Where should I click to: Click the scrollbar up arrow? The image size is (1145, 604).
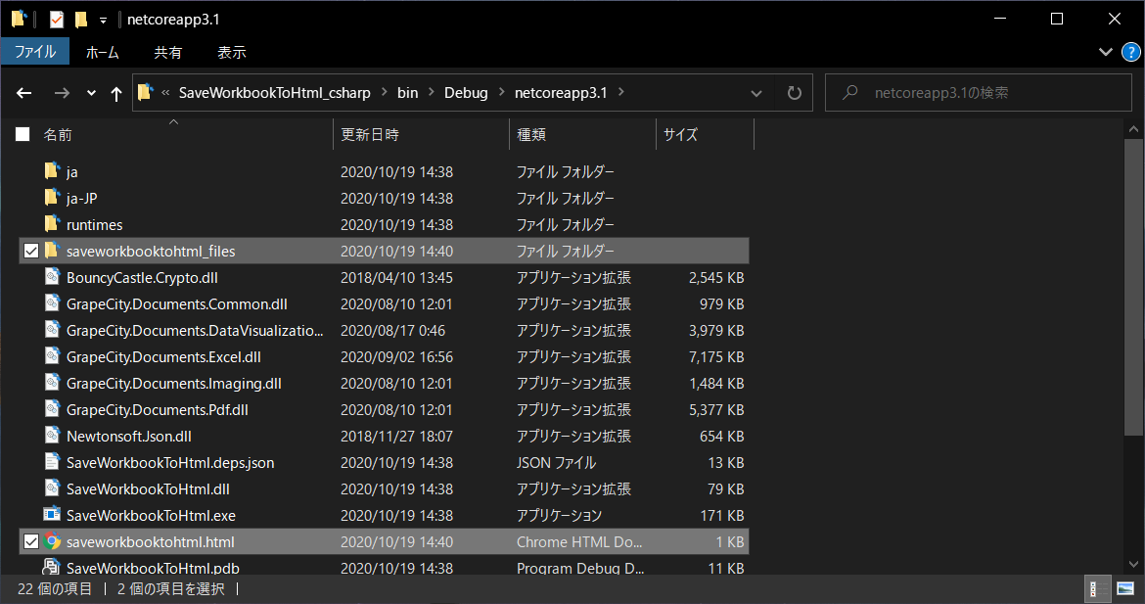1133,129
